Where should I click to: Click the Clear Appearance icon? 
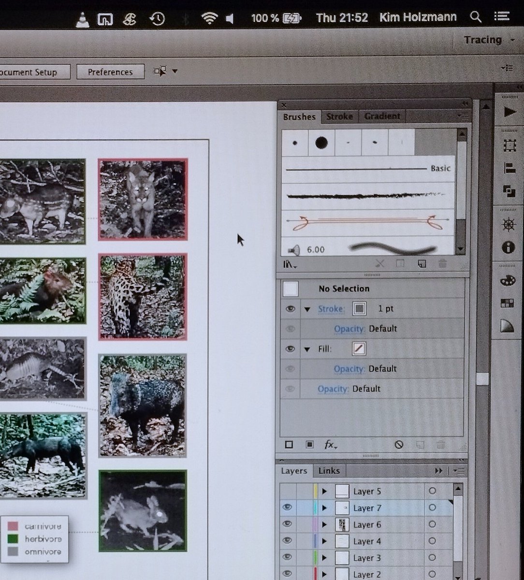point(399,445)
